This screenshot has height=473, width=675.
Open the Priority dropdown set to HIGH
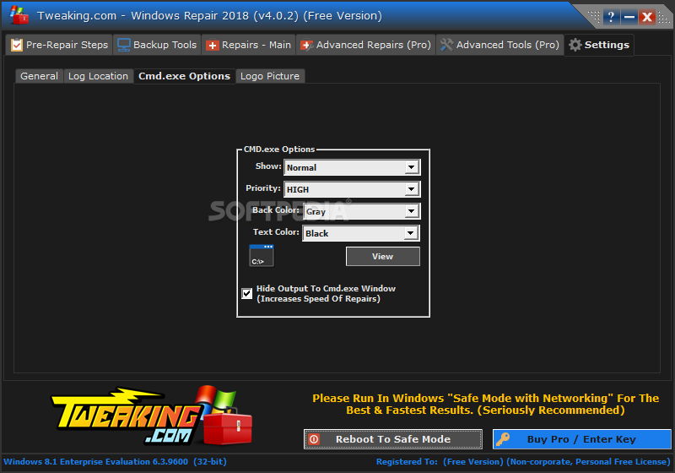pos(352,189)
